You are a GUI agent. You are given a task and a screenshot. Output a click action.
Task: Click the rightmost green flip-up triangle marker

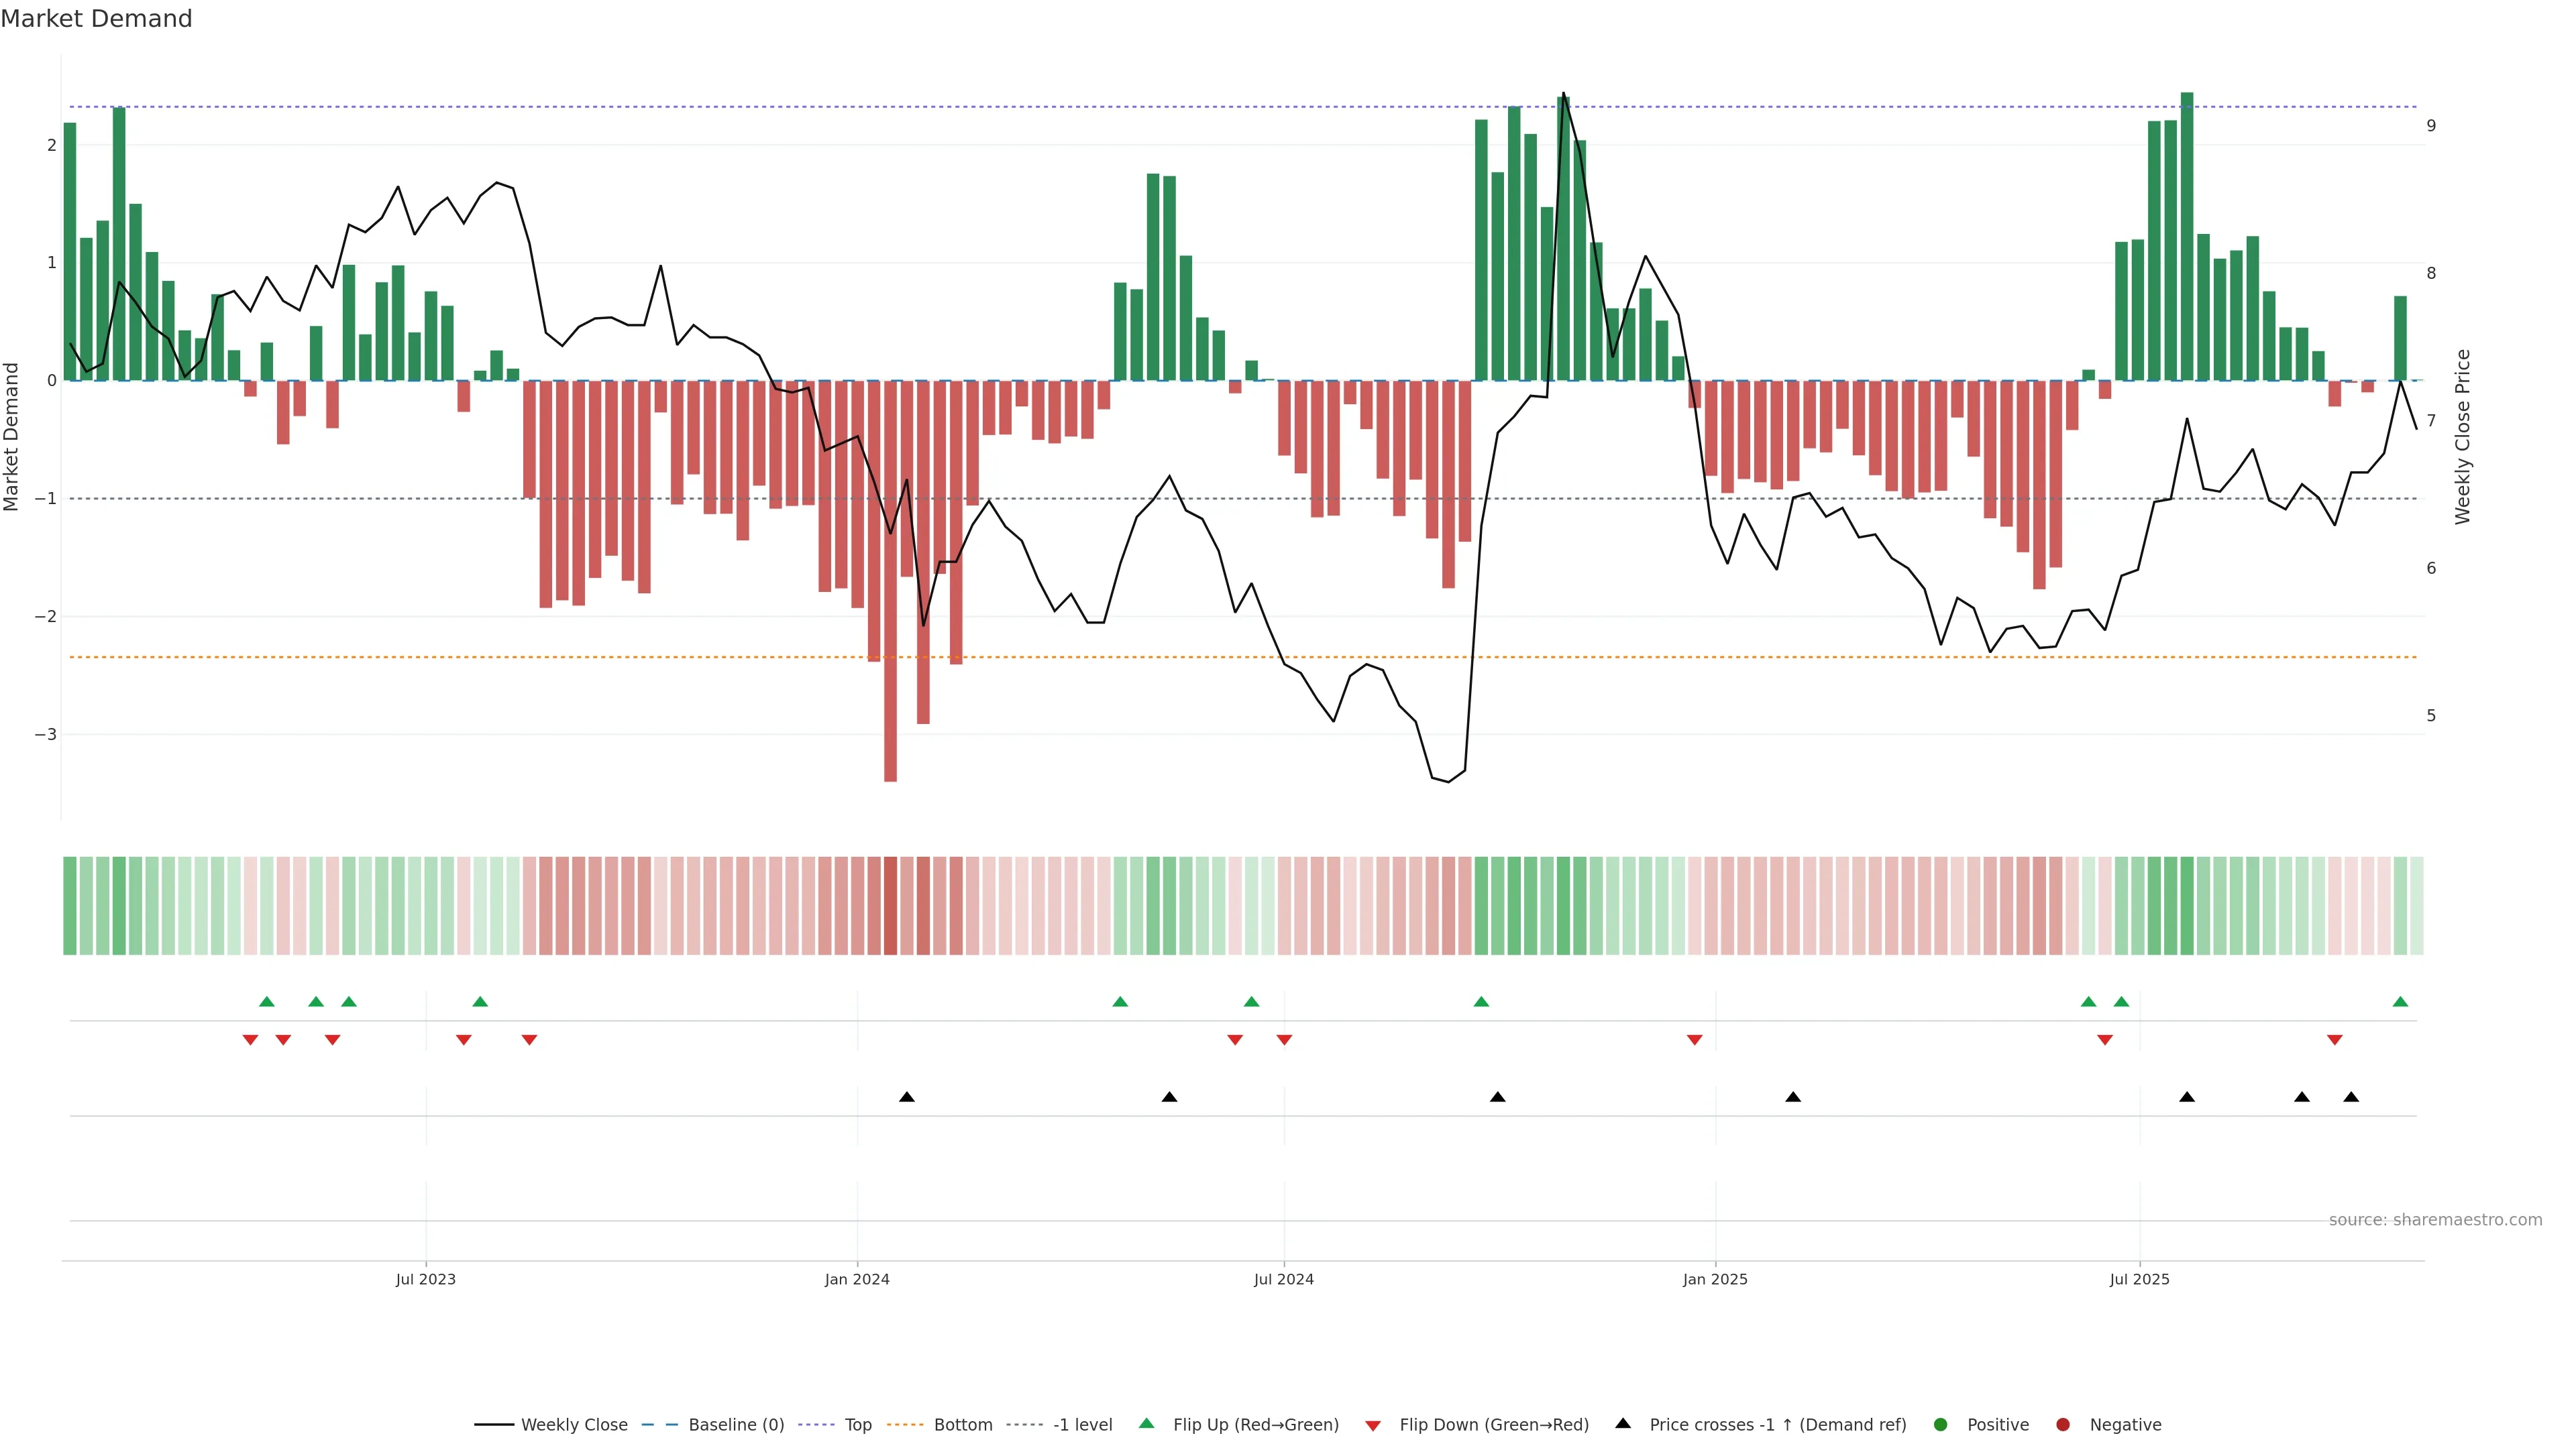coord(2400,1002)
